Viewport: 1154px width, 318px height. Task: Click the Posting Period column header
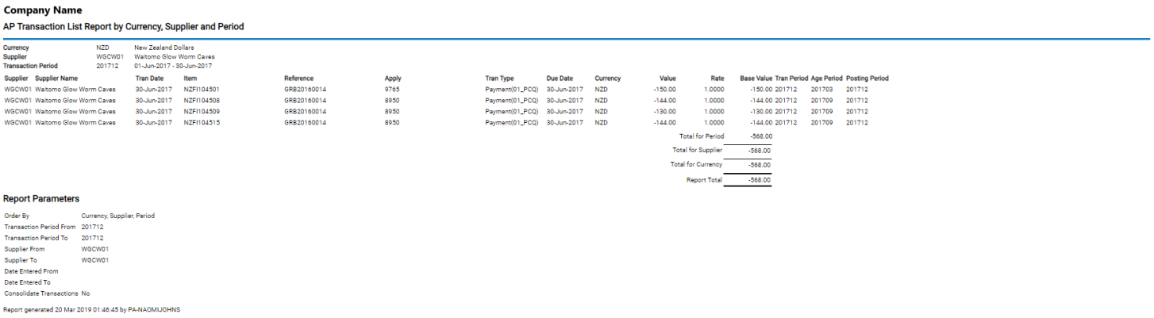[x=867, y=79]
